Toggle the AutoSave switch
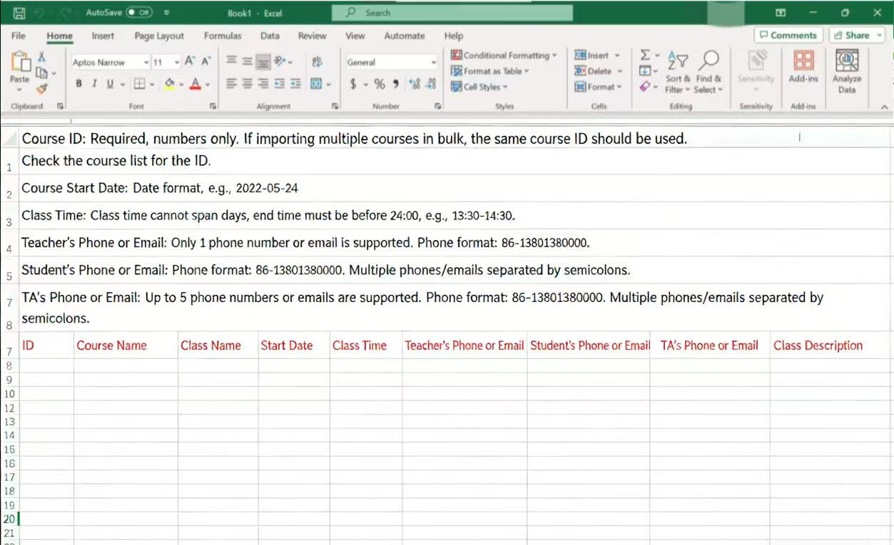The height and width of the screenshot is (545, 894). [x=139, y=13]
